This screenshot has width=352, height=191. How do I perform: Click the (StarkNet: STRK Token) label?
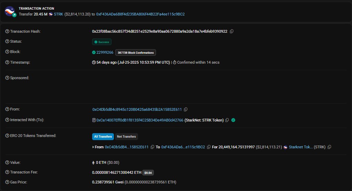point(204,120)
